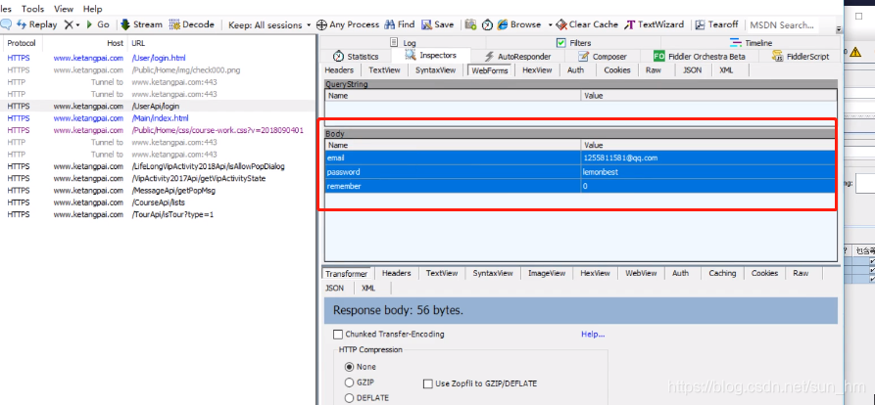Screen dimensions: 875x405
Task: Click the Browse button
Action: 519,24
